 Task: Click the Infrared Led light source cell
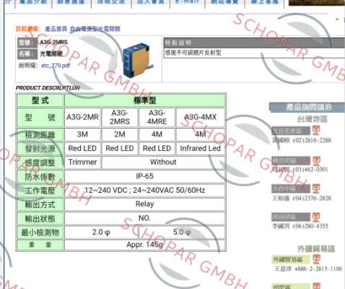[201, 148]
